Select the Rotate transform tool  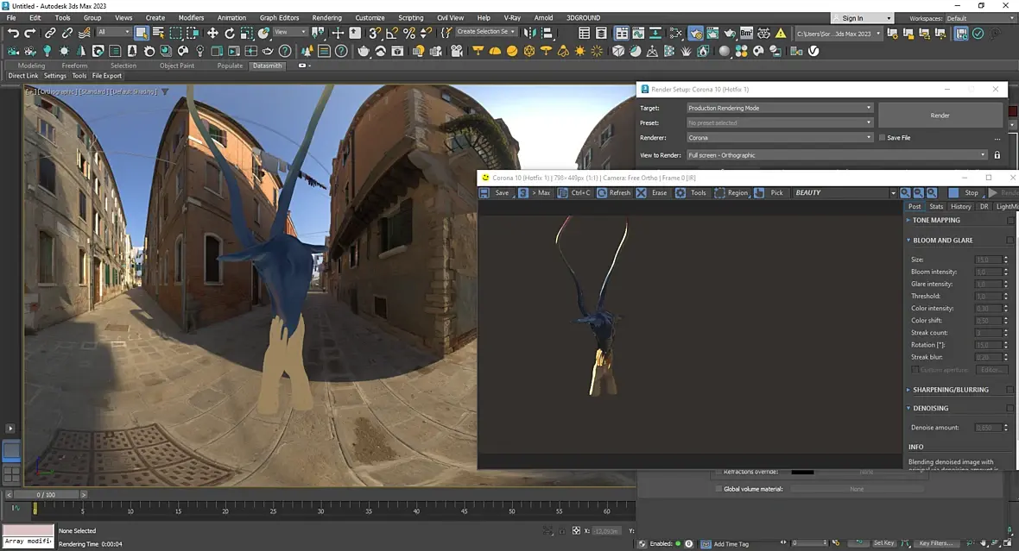click(x=230, y=33)
